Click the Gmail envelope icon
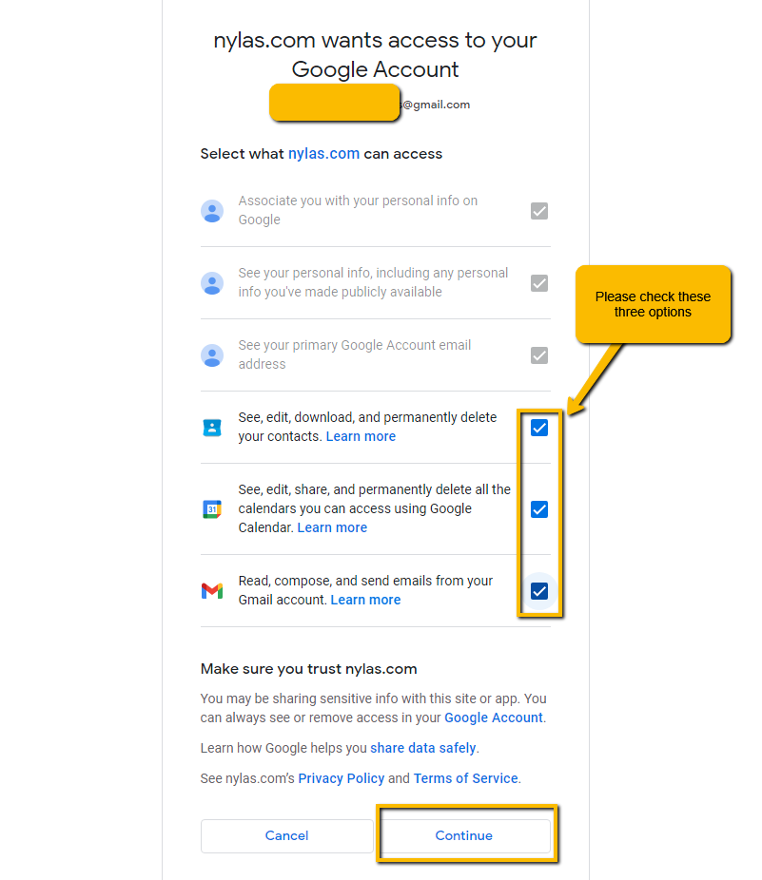This screenshot has height=880, width=762. click(212, 591)
